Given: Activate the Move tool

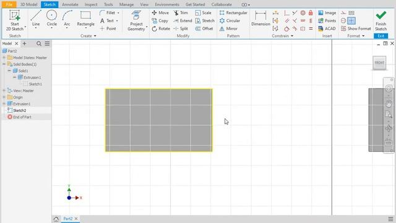Looking at the screenshot, I should (x=160, y=12).
